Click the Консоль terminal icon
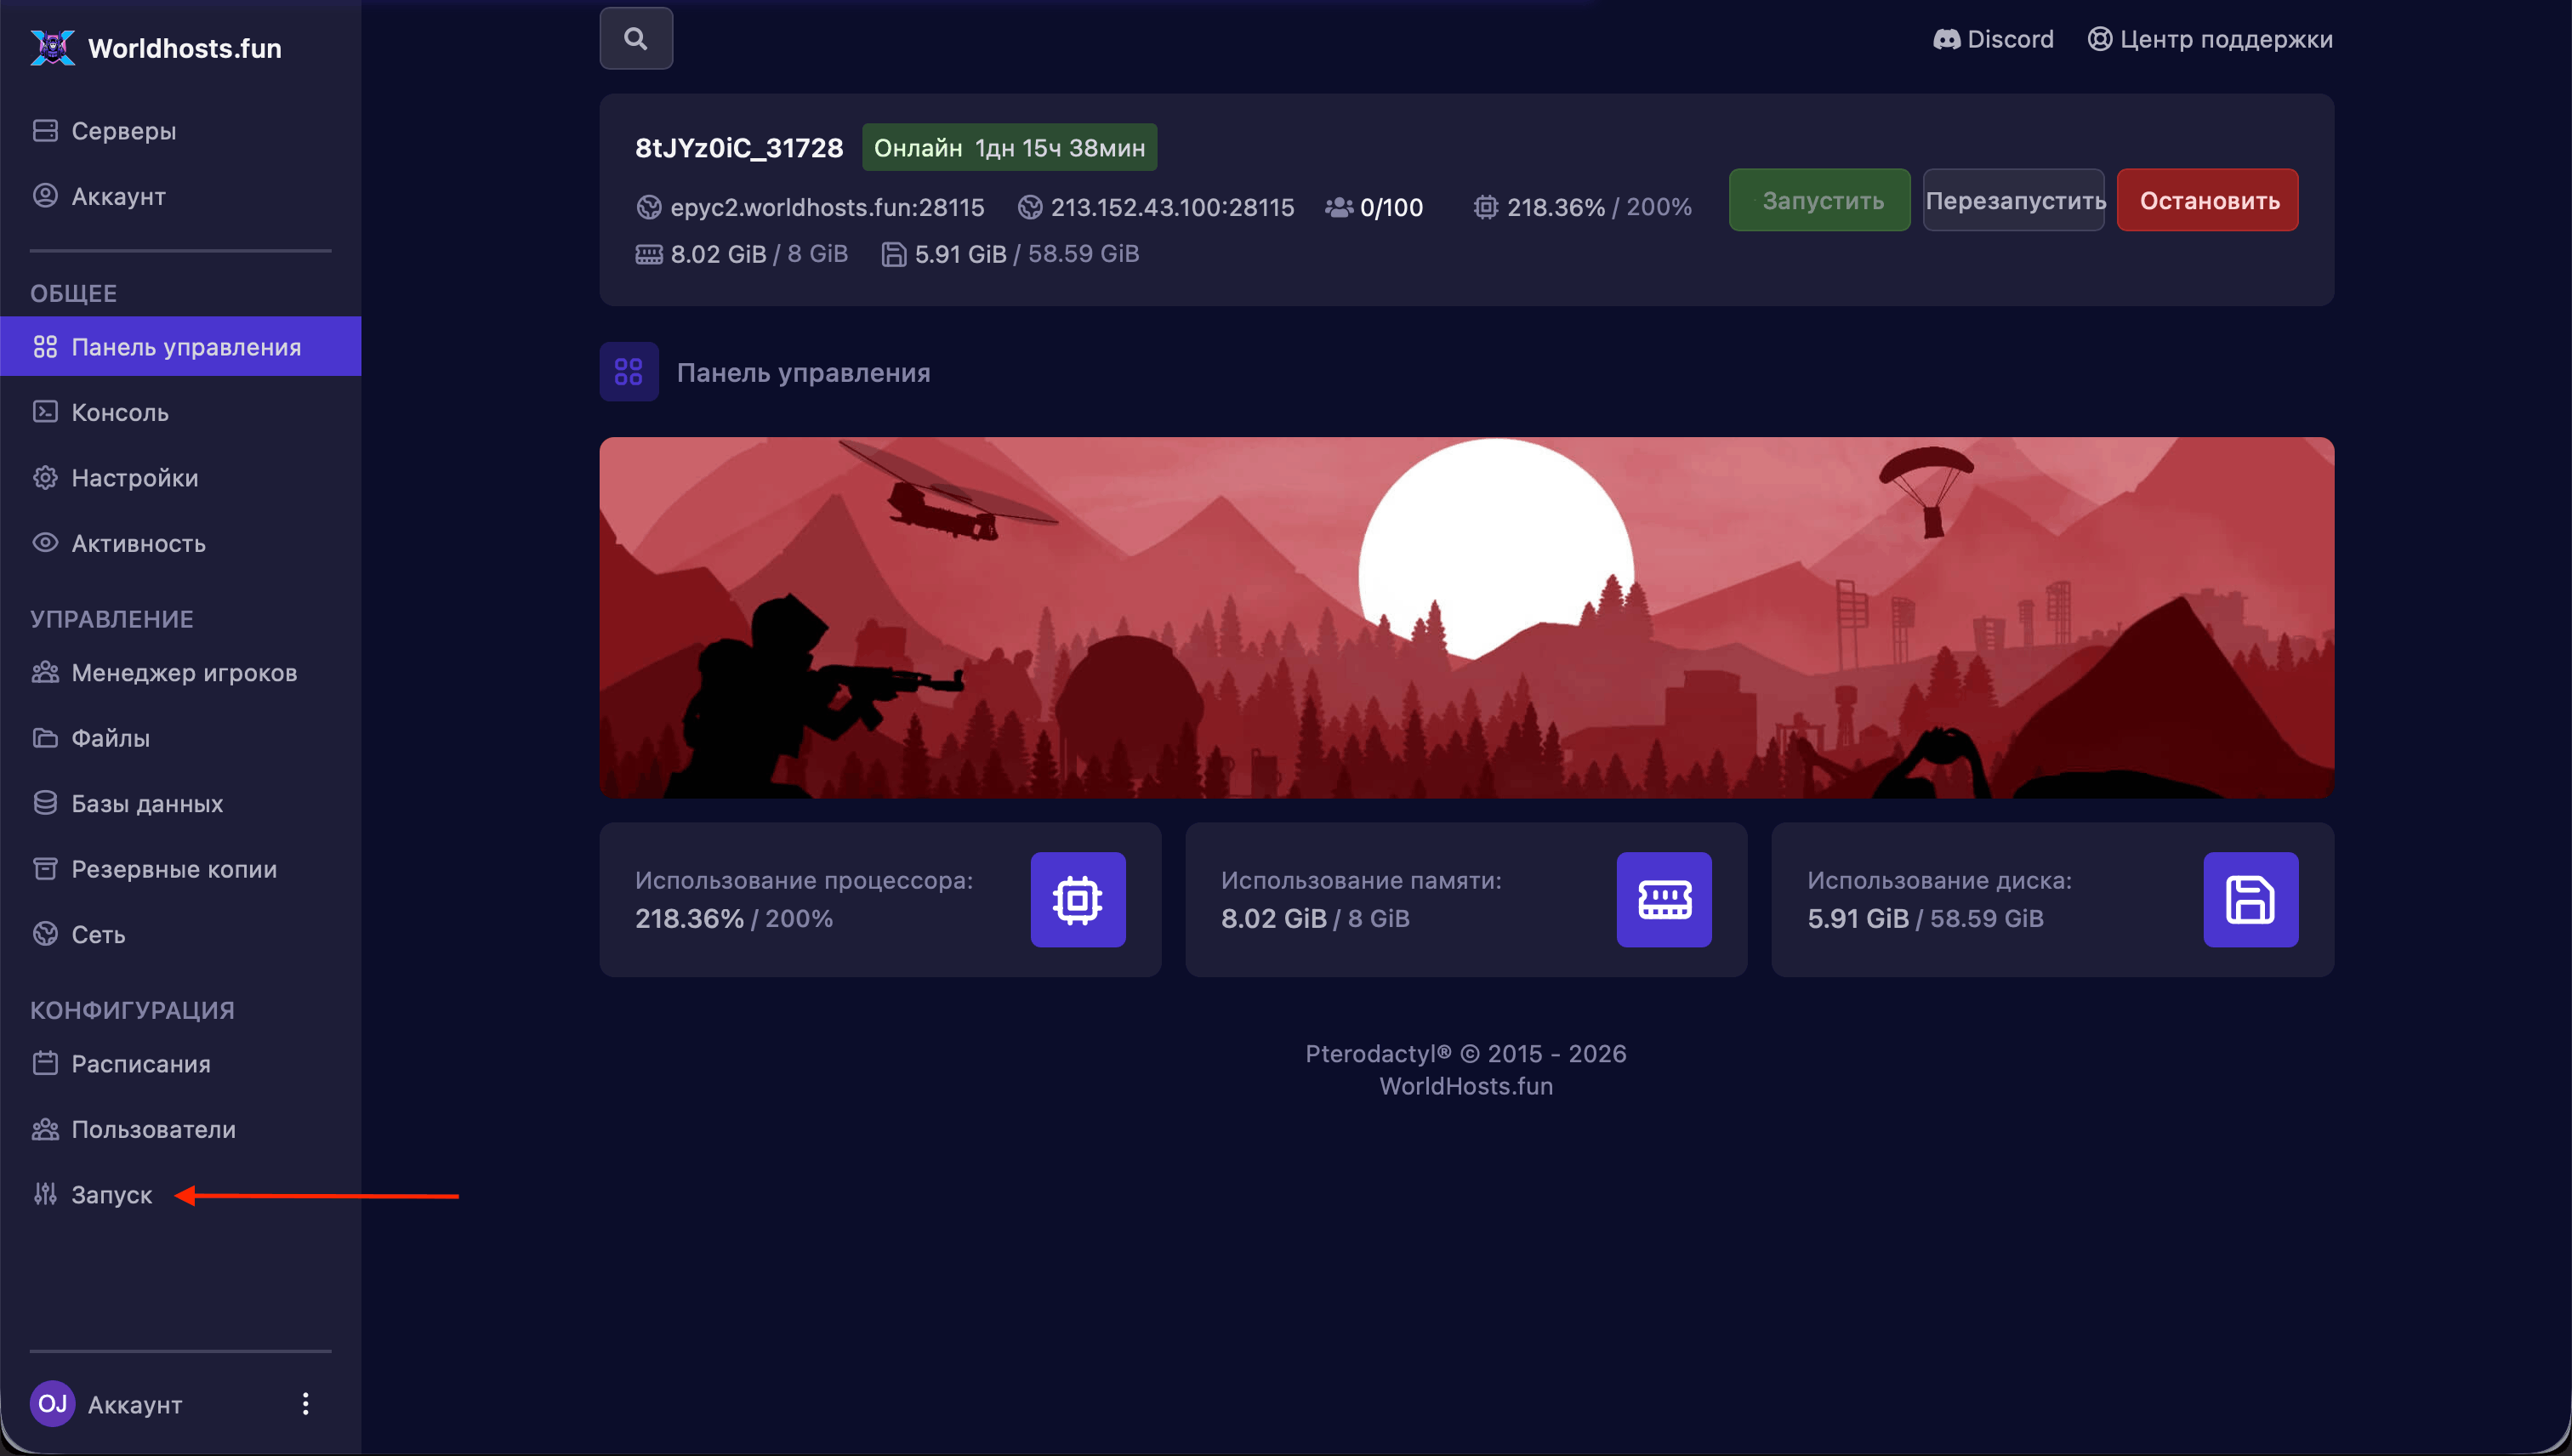 (45, 412)
